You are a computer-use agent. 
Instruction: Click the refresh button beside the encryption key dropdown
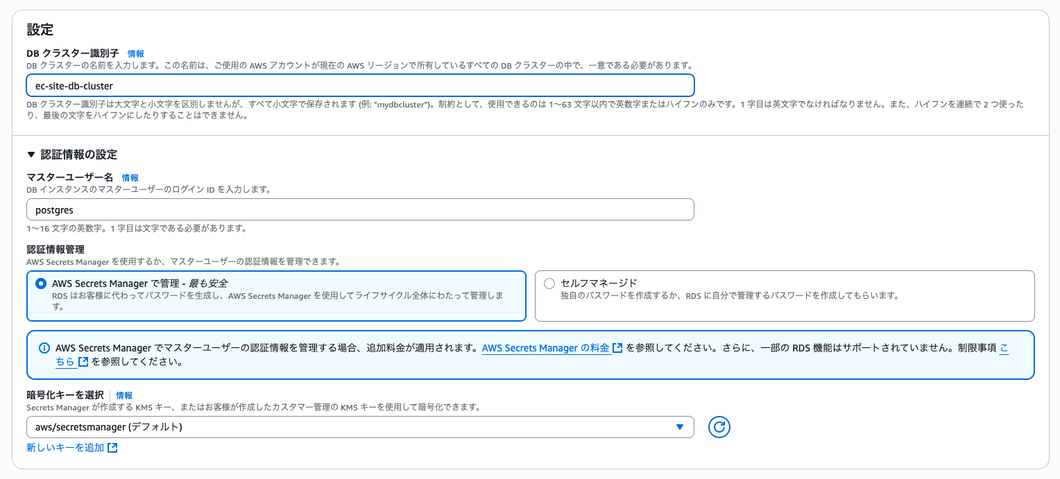click(x=719, y=427)
